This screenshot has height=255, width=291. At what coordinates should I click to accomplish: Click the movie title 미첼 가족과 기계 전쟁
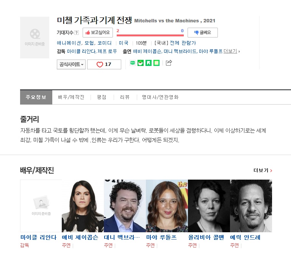[94, 20]
